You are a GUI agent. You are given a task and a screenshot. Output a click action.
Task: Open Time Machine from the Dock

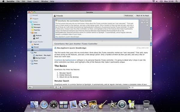click(x=122, y=105)
